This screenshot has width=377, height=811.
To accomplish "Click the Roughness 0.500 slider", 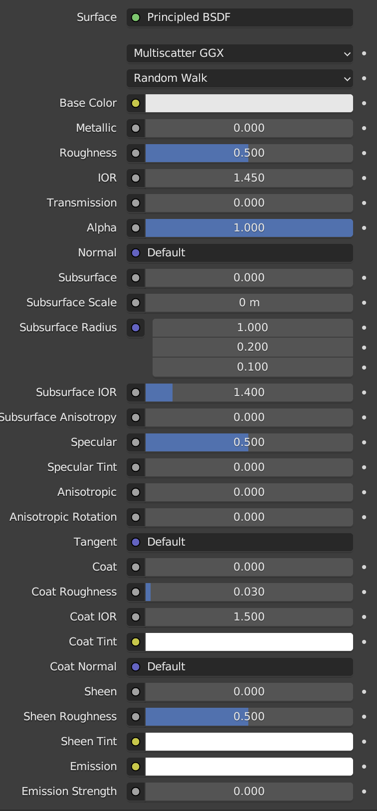I will (249, 153).
